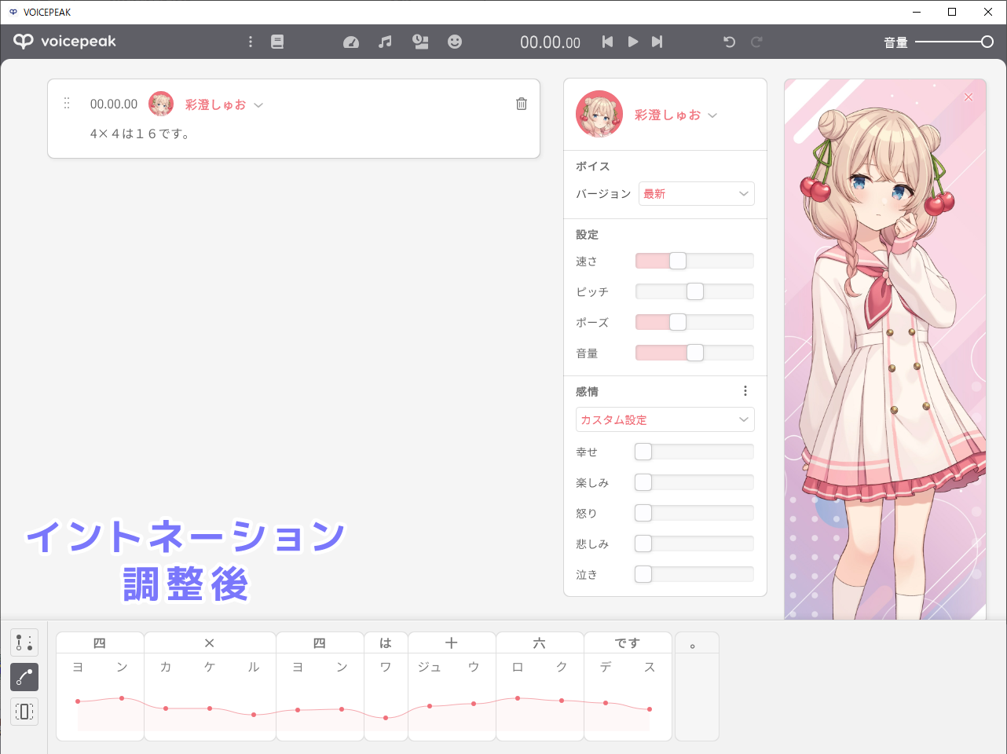Select the 十 word segment
The image size is (1007, 754).
tap(452, 642)
